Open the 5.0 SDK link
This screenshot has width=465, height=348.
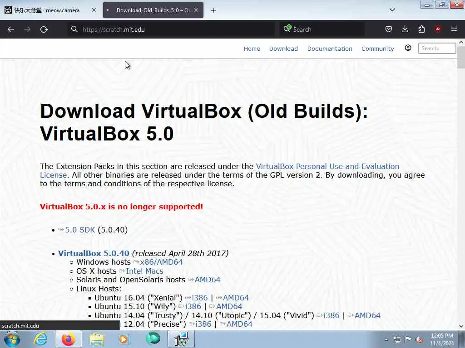[80, 230]
